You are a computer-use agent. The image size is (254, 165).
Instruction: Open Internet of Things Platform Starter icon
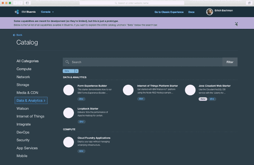[128, 90]
